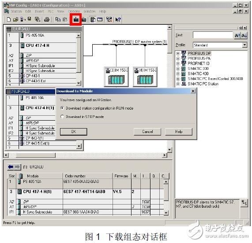Select Download in STOP mode option

point(62,116)
